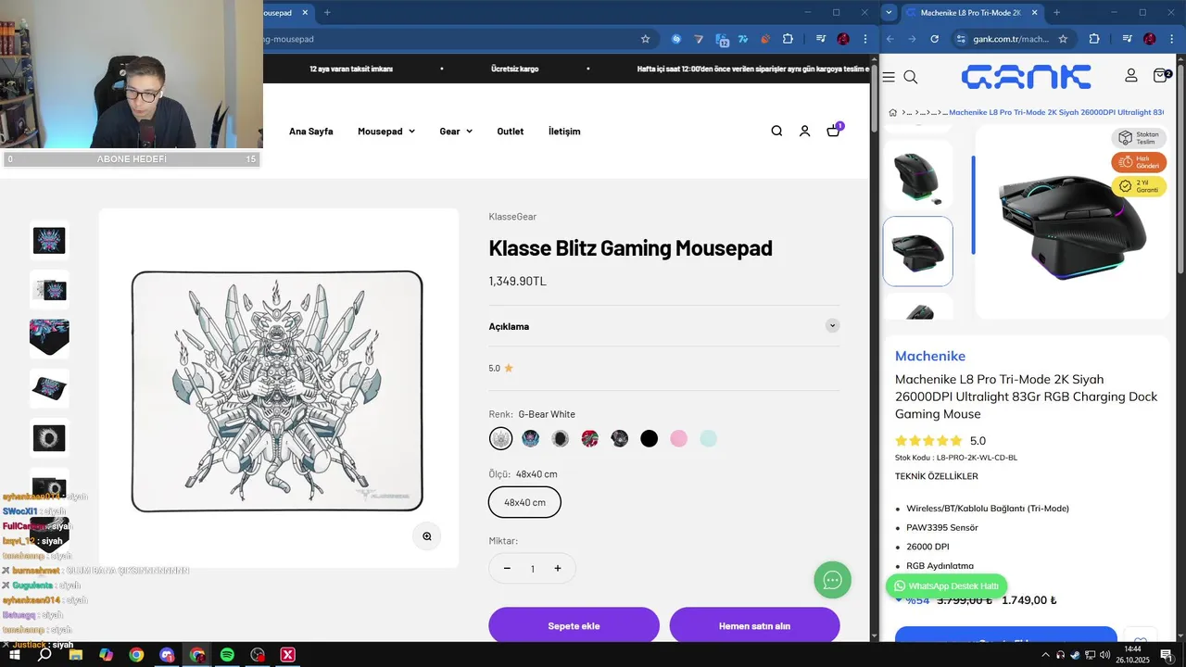
Task: Go to Ana Sayfa
Action: point(310,132)
